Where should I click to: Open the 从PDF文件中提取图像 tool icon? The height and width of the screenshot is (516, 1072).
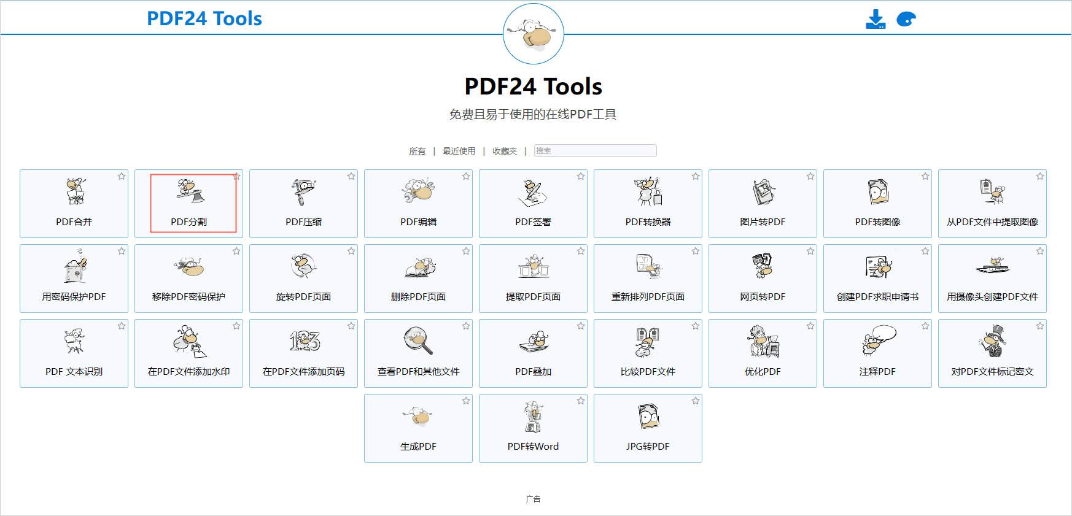pyautogui.click(x=992, y=191)
